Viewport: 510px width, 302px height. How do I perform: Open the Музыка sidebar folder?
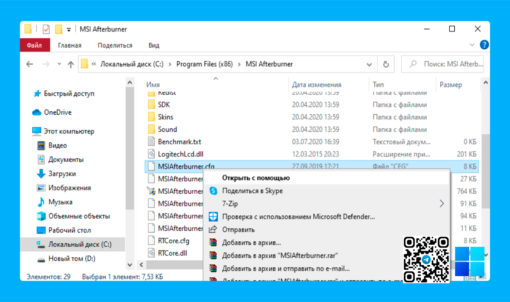[x=60, y=202]
